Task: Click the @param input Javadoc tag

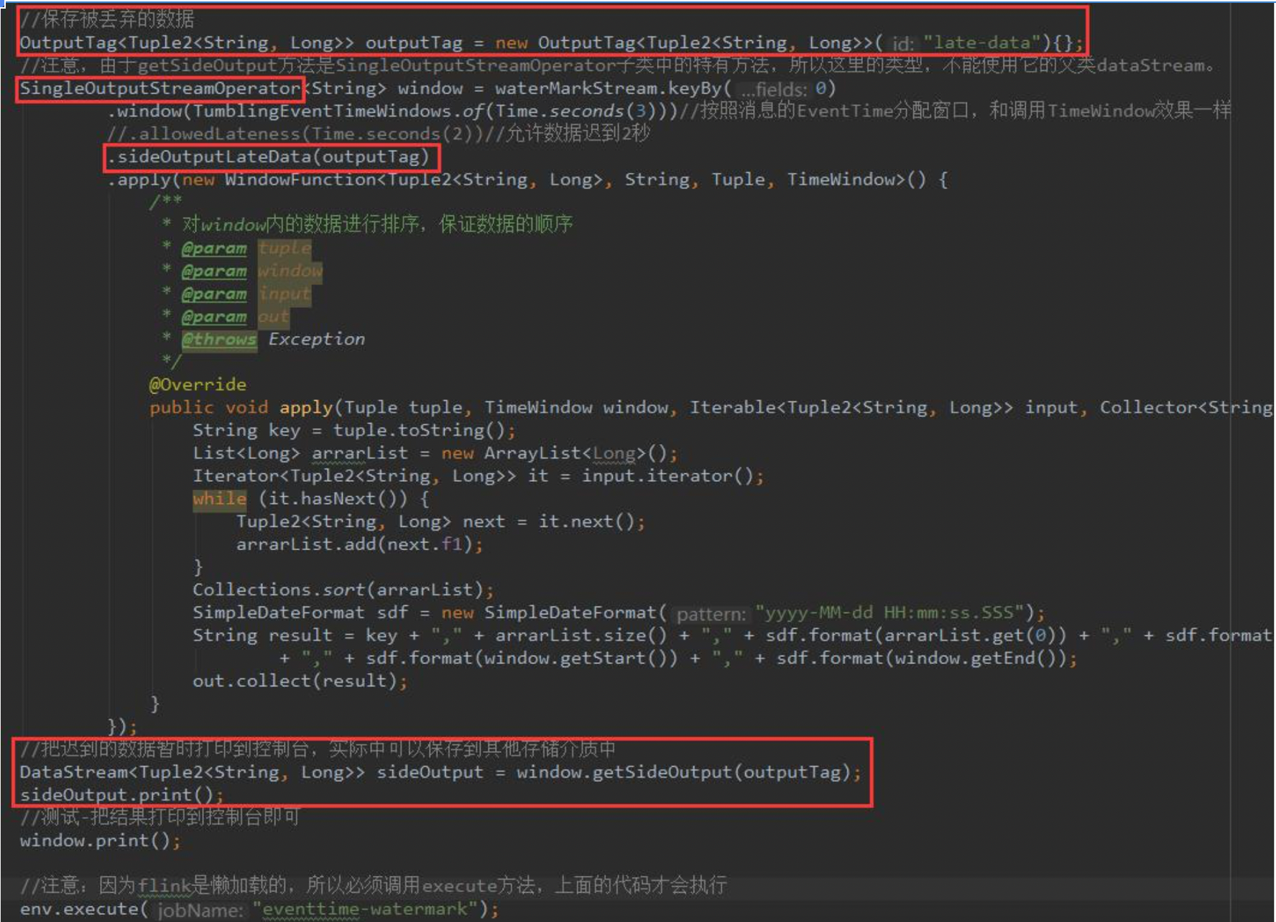Action: point(246,294)
